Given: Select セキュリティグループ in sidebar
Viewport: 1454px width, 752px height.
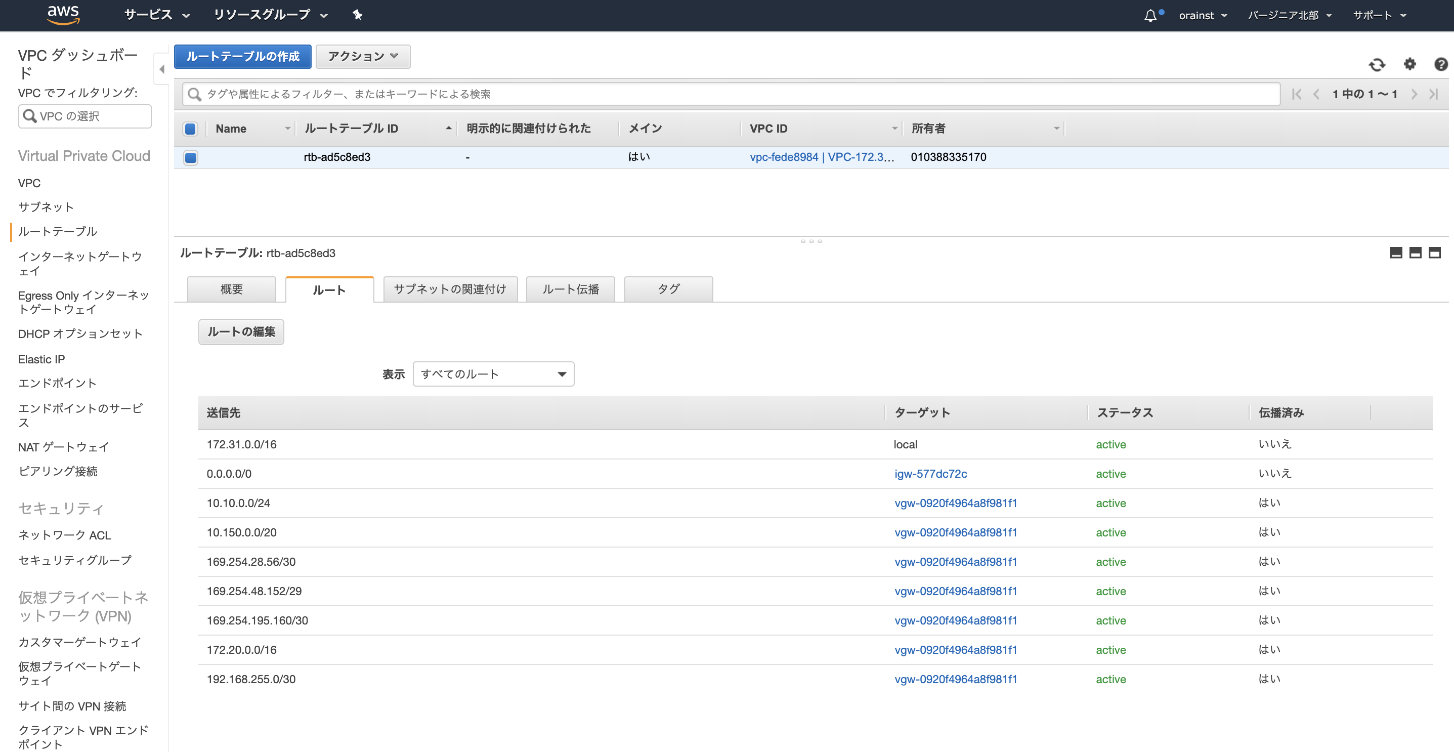Looking at the screenshot, I should point(74,561).
